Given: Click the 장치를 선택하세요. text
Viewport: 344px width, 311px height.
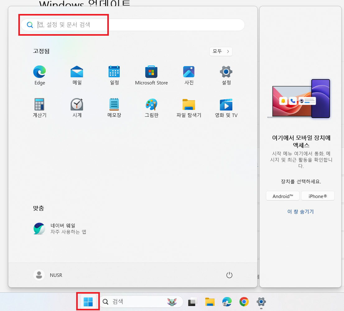Looking at the screenshot, I should (301, 182).
